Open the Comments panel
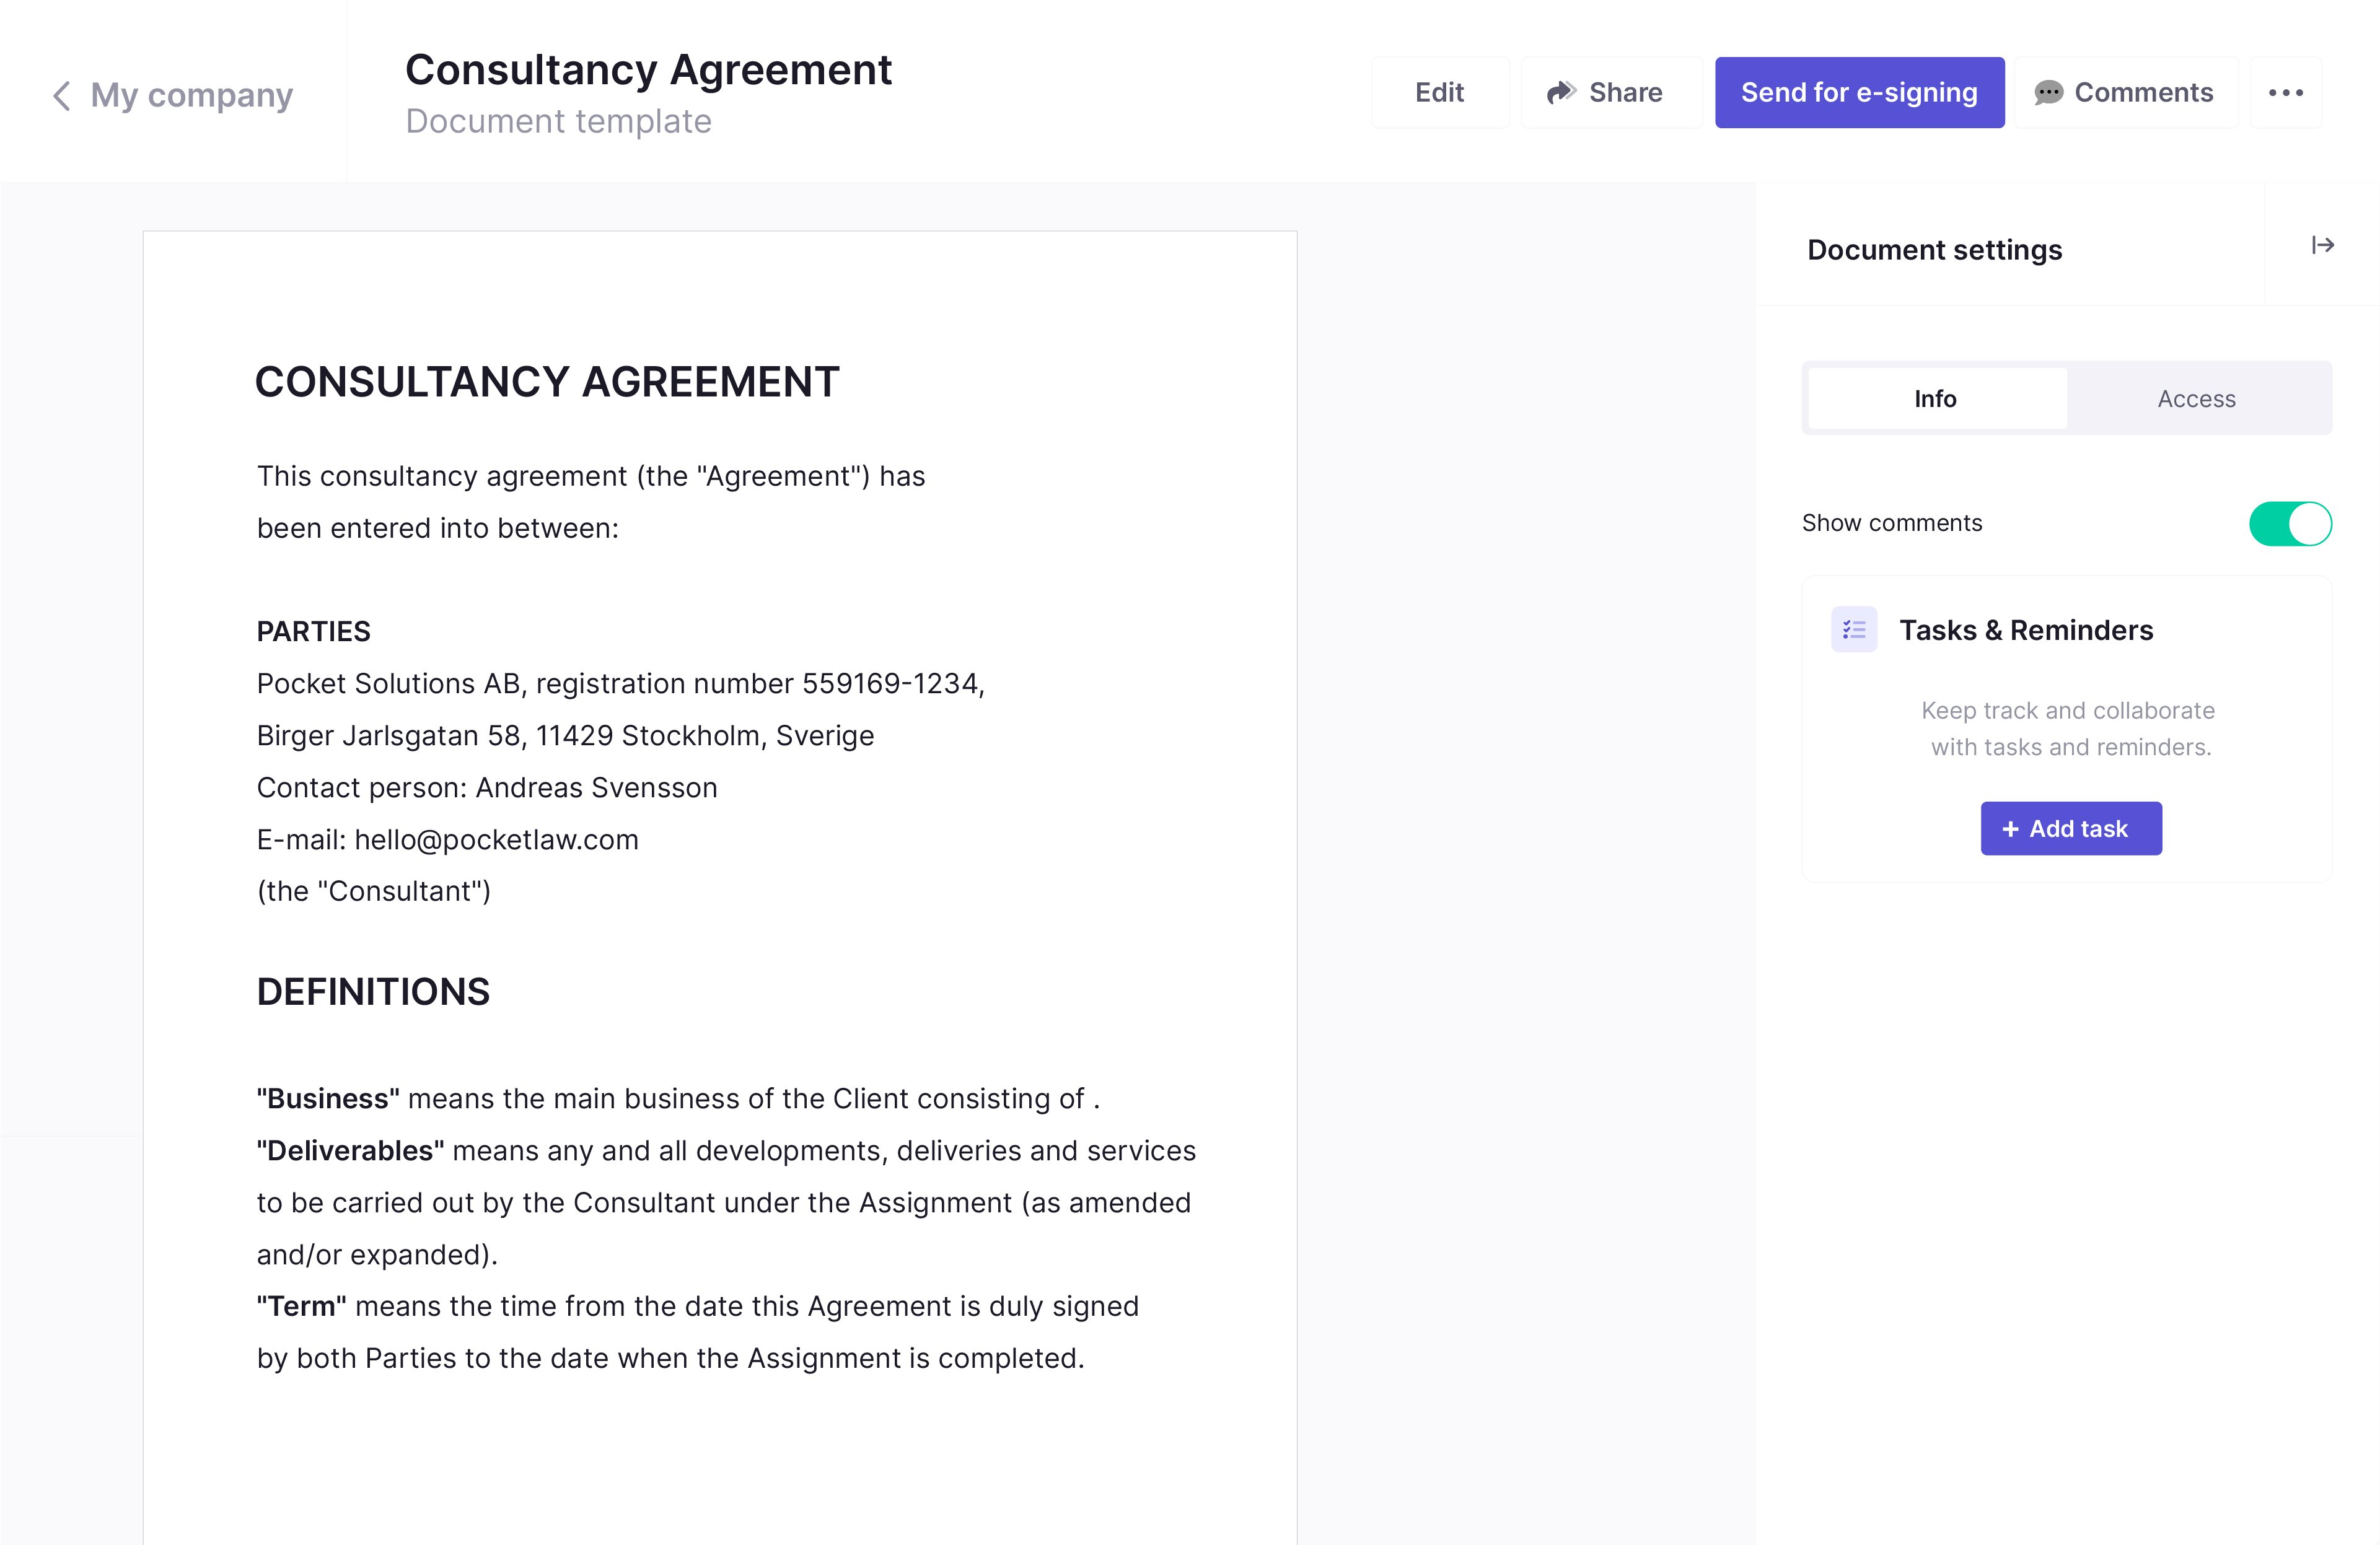Screen dimensions: 2380x1545 [x=2126, y=92]
